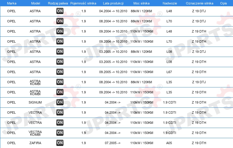Click the ON fuel icon in the Vectra Kombi row
This screenshot has height=148, width=233.
pyautogui.click(x=60, y=133)
